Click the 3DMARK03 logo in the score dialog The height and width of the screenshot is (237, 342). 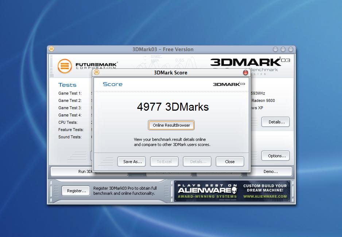click(x=229, y=84)
